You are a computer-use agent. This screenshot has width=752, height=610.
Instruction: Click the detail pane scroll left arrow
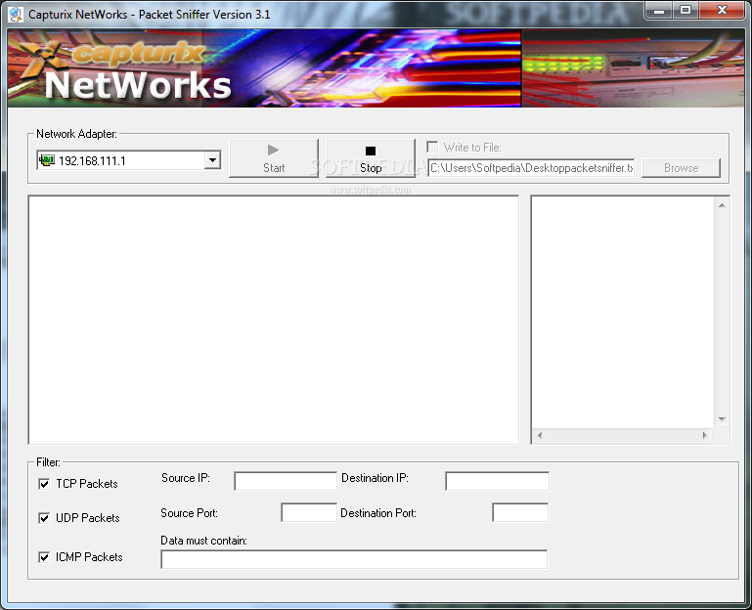coord(540,435)
